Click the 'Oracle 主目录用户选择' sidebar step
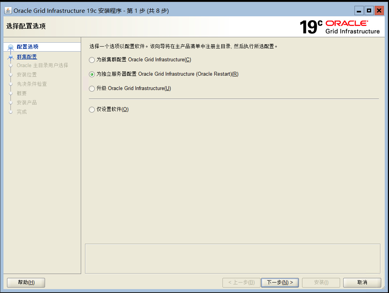Screen dimensions: 389x293 coord(42,66)
